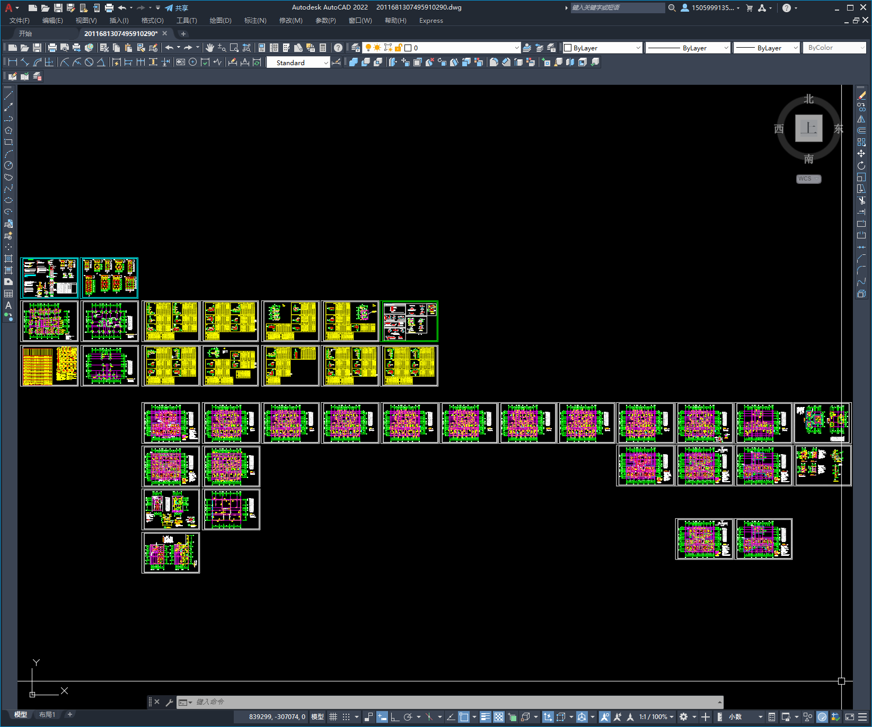Toggle polar tracking in status bar

[408, 717]
